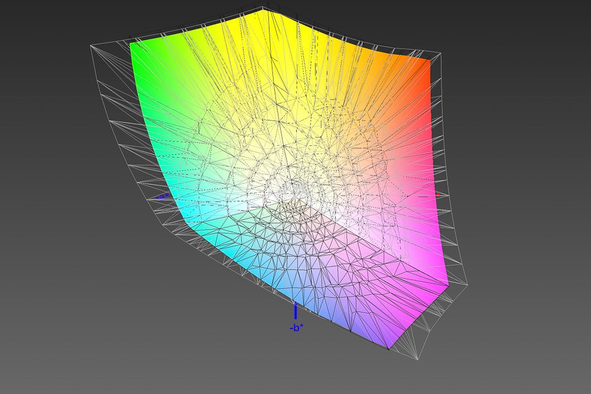This screenshot has height=394, width=591.
Task: Click the -b* axis label
Action: [x=297, y=328]
